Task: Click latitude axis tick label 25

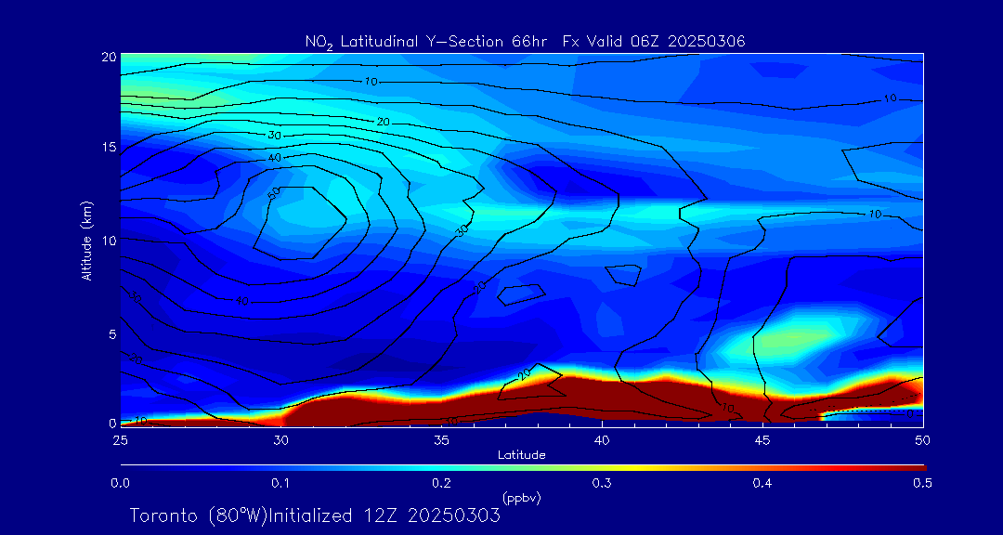Action: [x=120, y=440]
